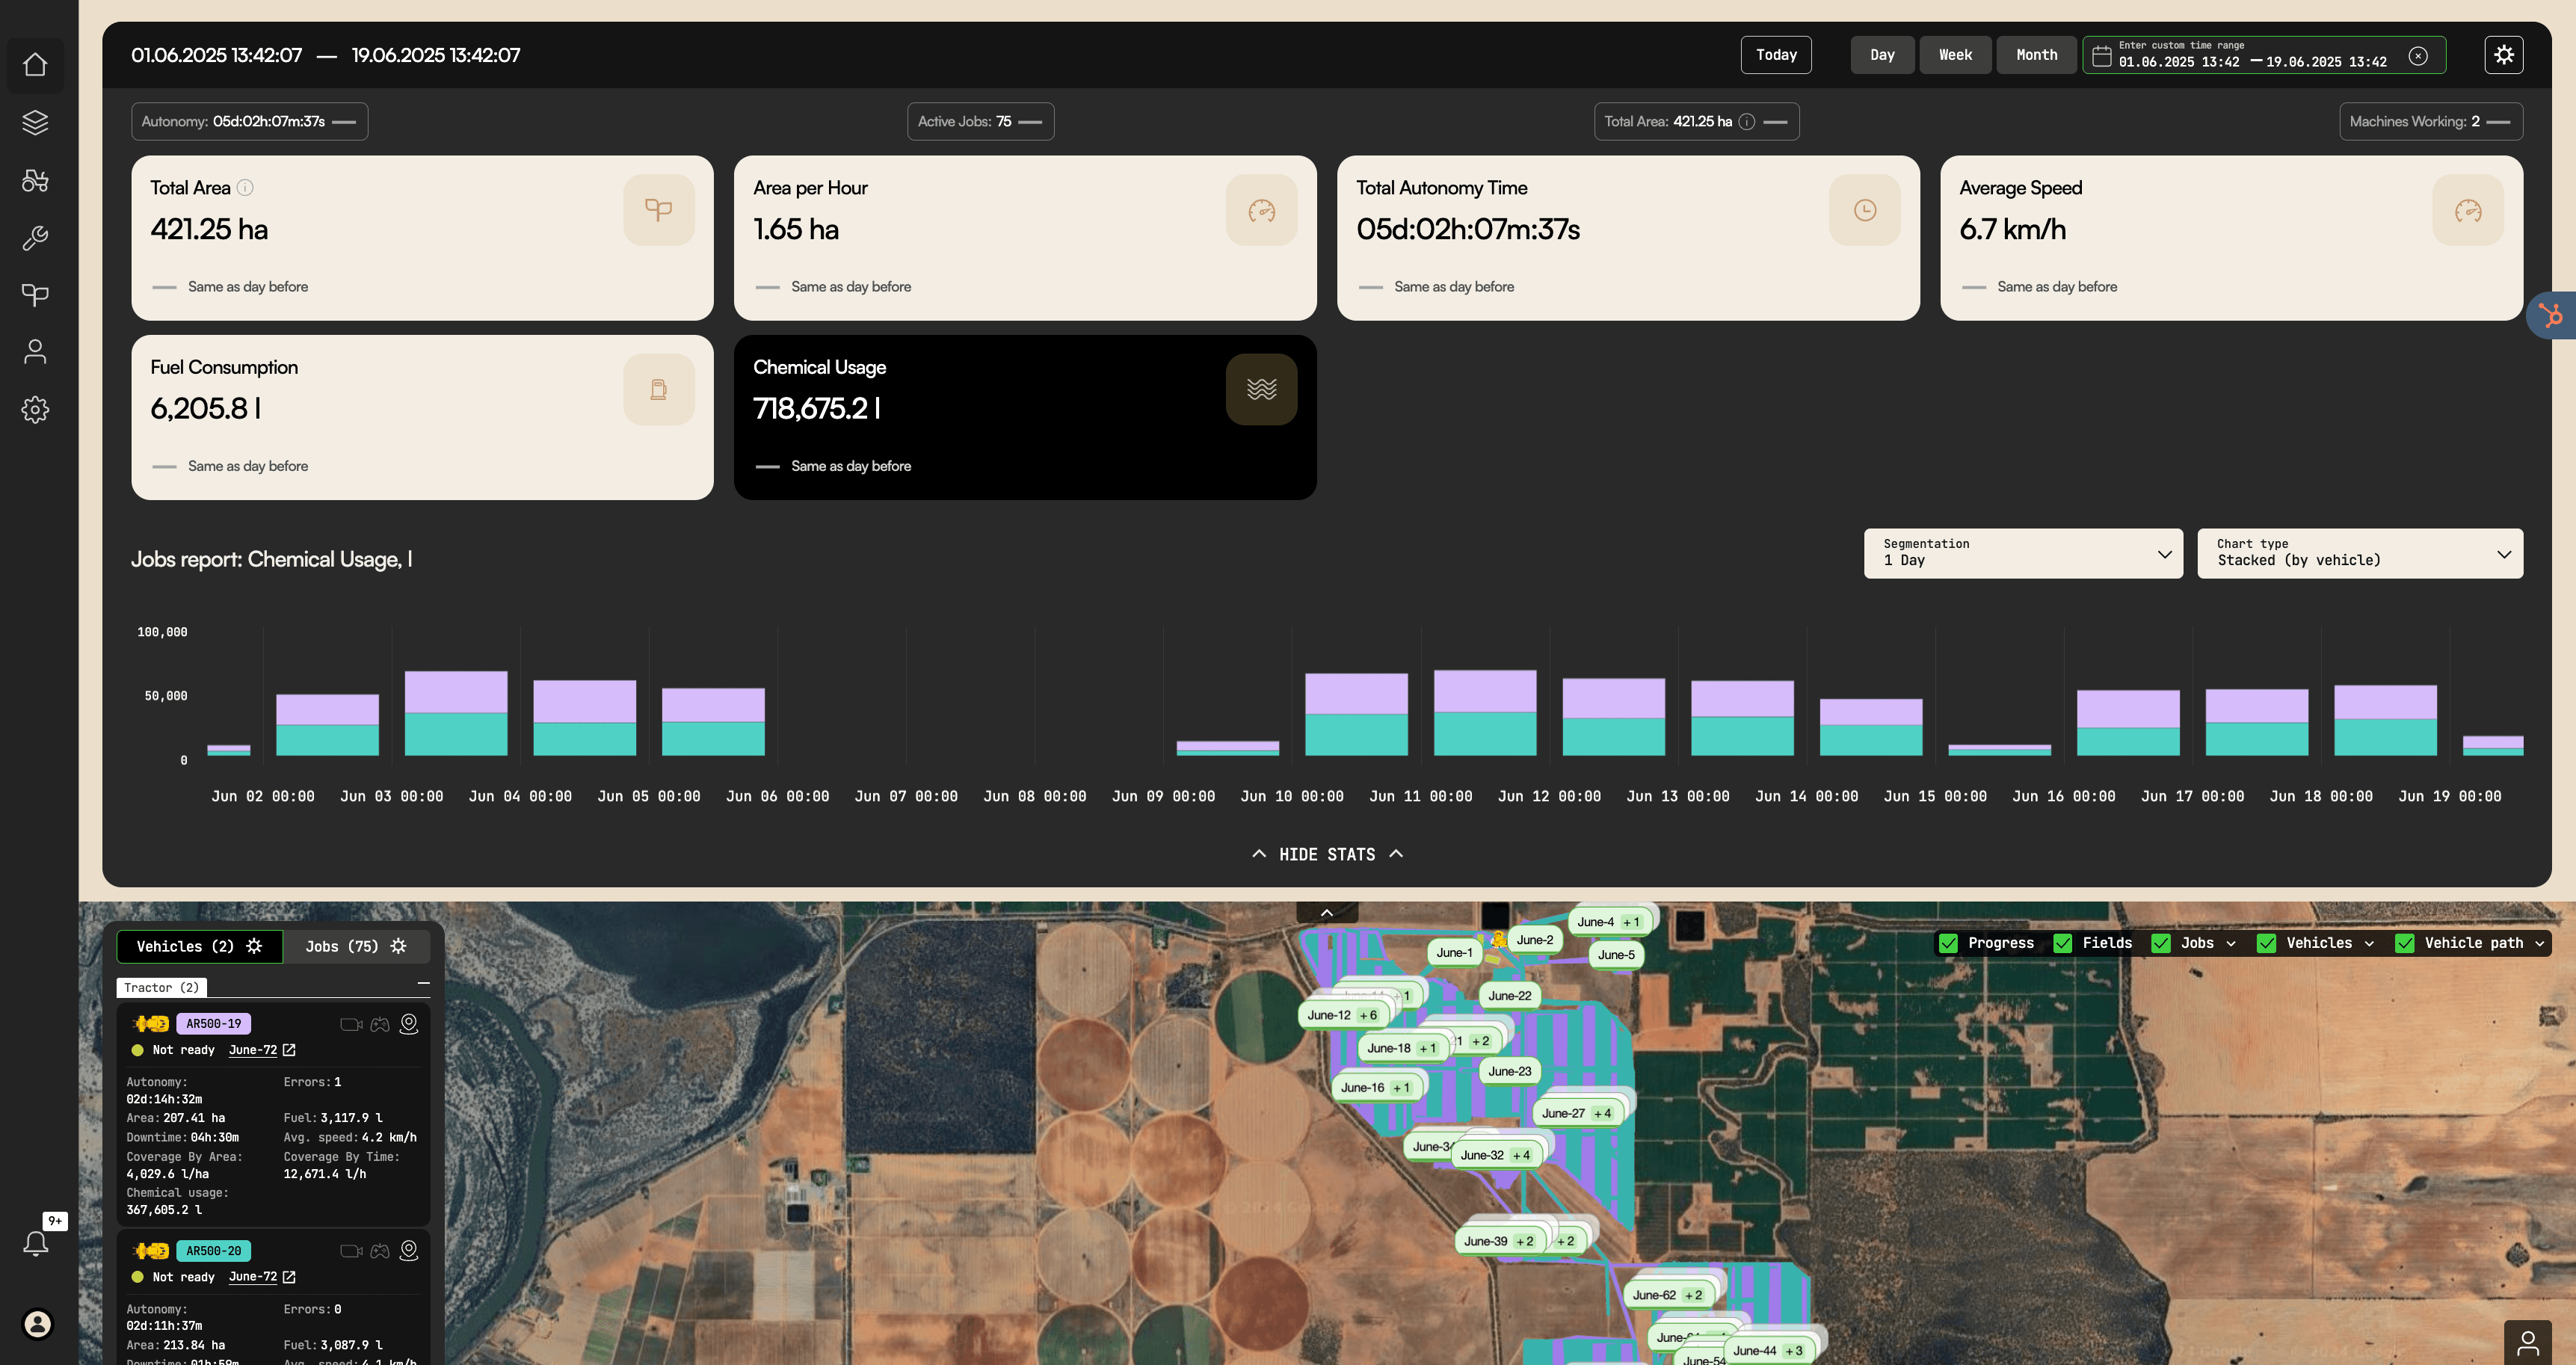The width and height of the screenshot is (2576, 1365).
Task: Open the dashboard settings gear at top right
Action: [x=2505, y=55]
